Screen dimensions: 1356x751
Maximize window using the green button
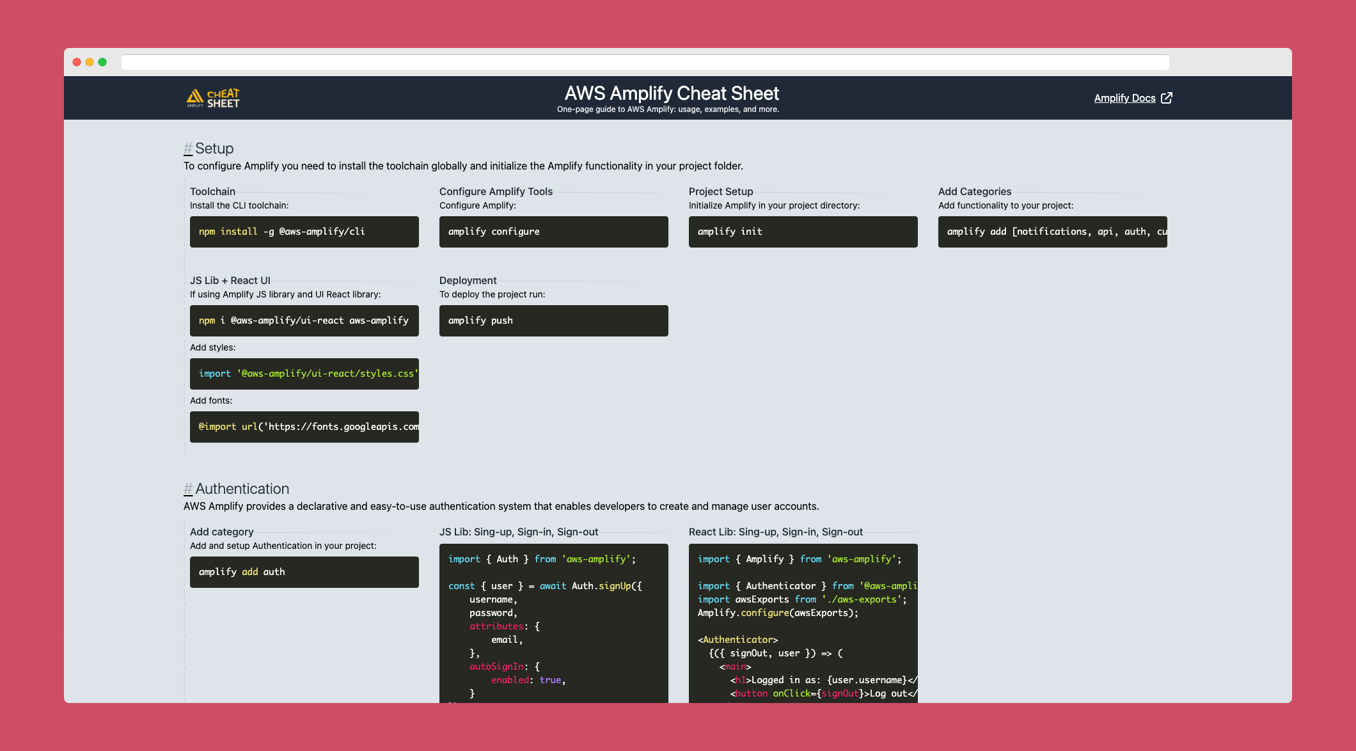(102, 62)
